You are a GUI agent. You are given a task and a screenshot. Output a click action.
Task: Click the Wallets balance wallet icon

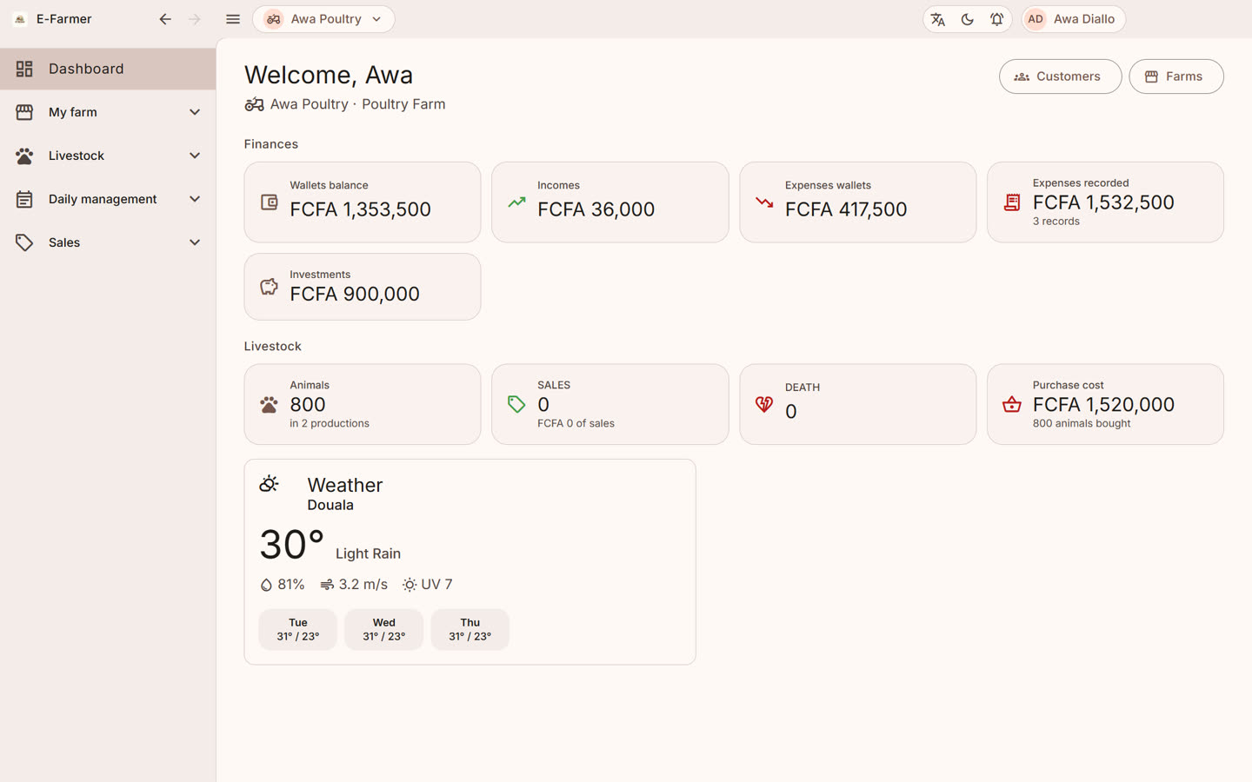270,202
